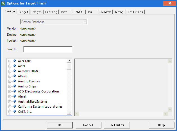Viewport: 177px width, 131px height.
Task: Click the Altium vendor icon
Action: tap(15, 76)
